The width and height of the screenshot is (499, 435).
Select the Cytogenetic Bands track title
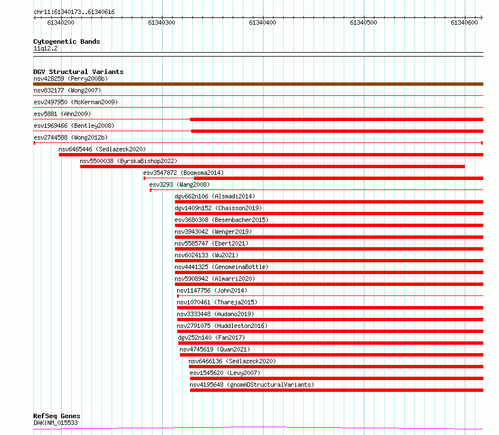click(67, 41)
